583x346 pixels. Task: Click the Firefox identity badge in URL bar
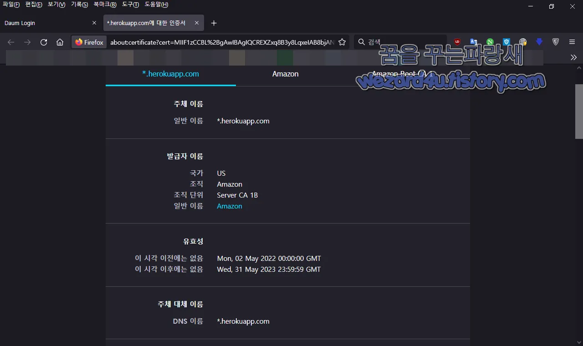89,42
